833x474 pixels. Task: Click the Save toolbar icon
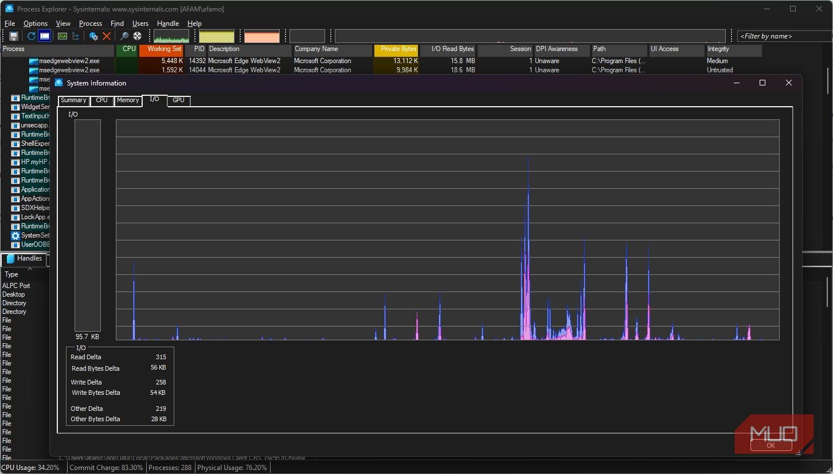pyautogui.click(x=14, y=36)
